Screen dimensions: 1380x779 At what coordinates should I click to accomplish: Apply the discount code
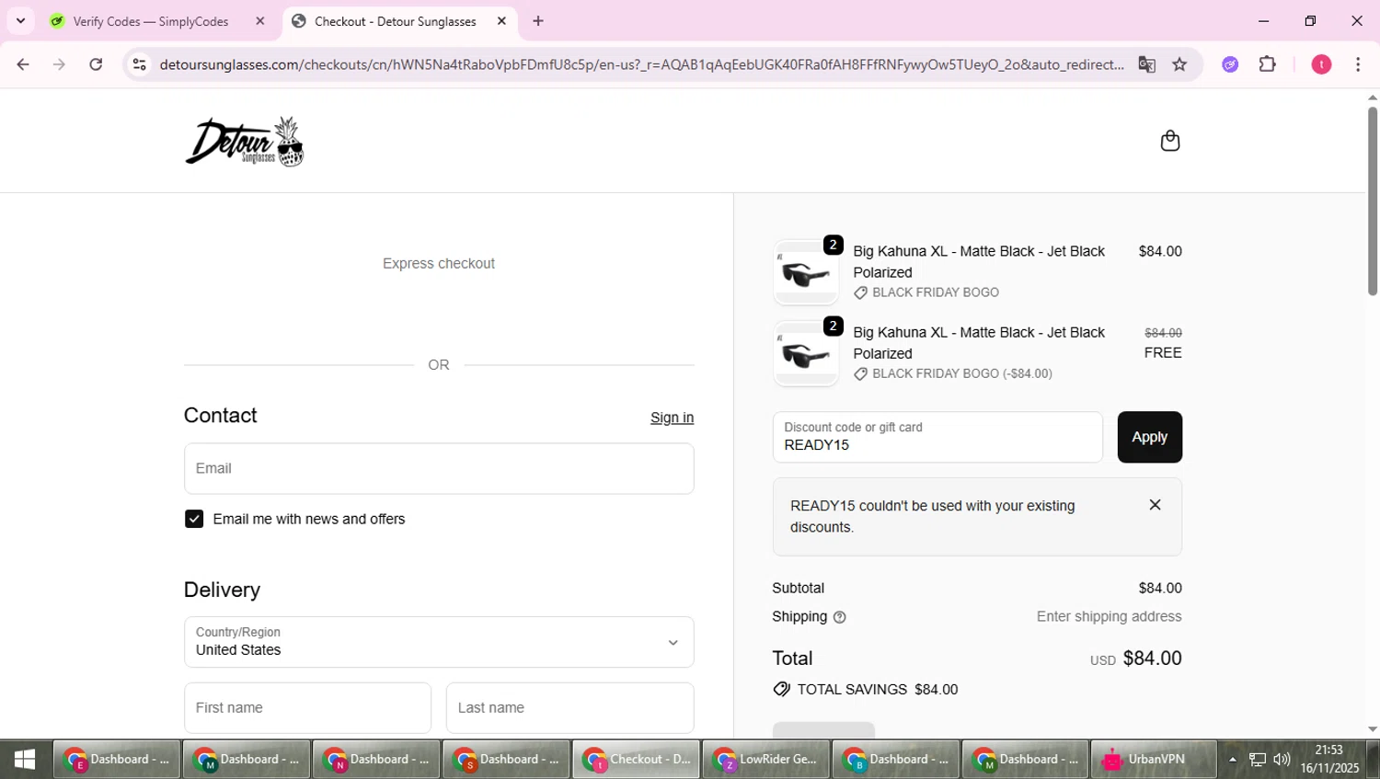1149,437
